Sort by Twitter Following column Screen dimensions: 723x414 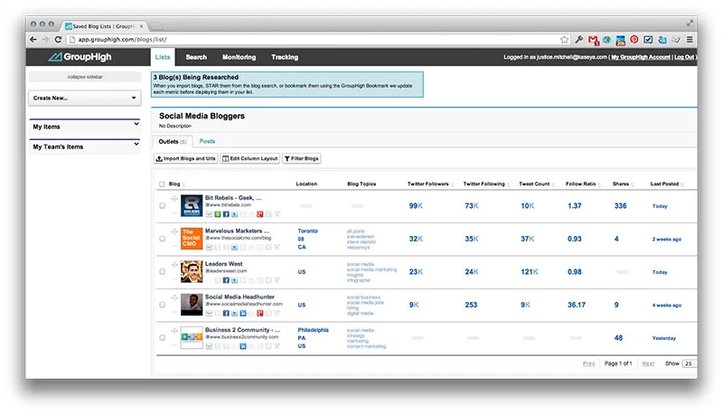(484, 183)
